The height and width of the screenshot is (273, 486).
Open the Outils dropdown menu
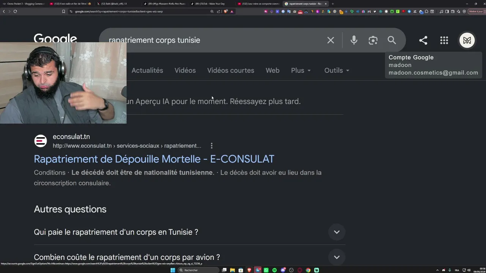coord(337,71)
